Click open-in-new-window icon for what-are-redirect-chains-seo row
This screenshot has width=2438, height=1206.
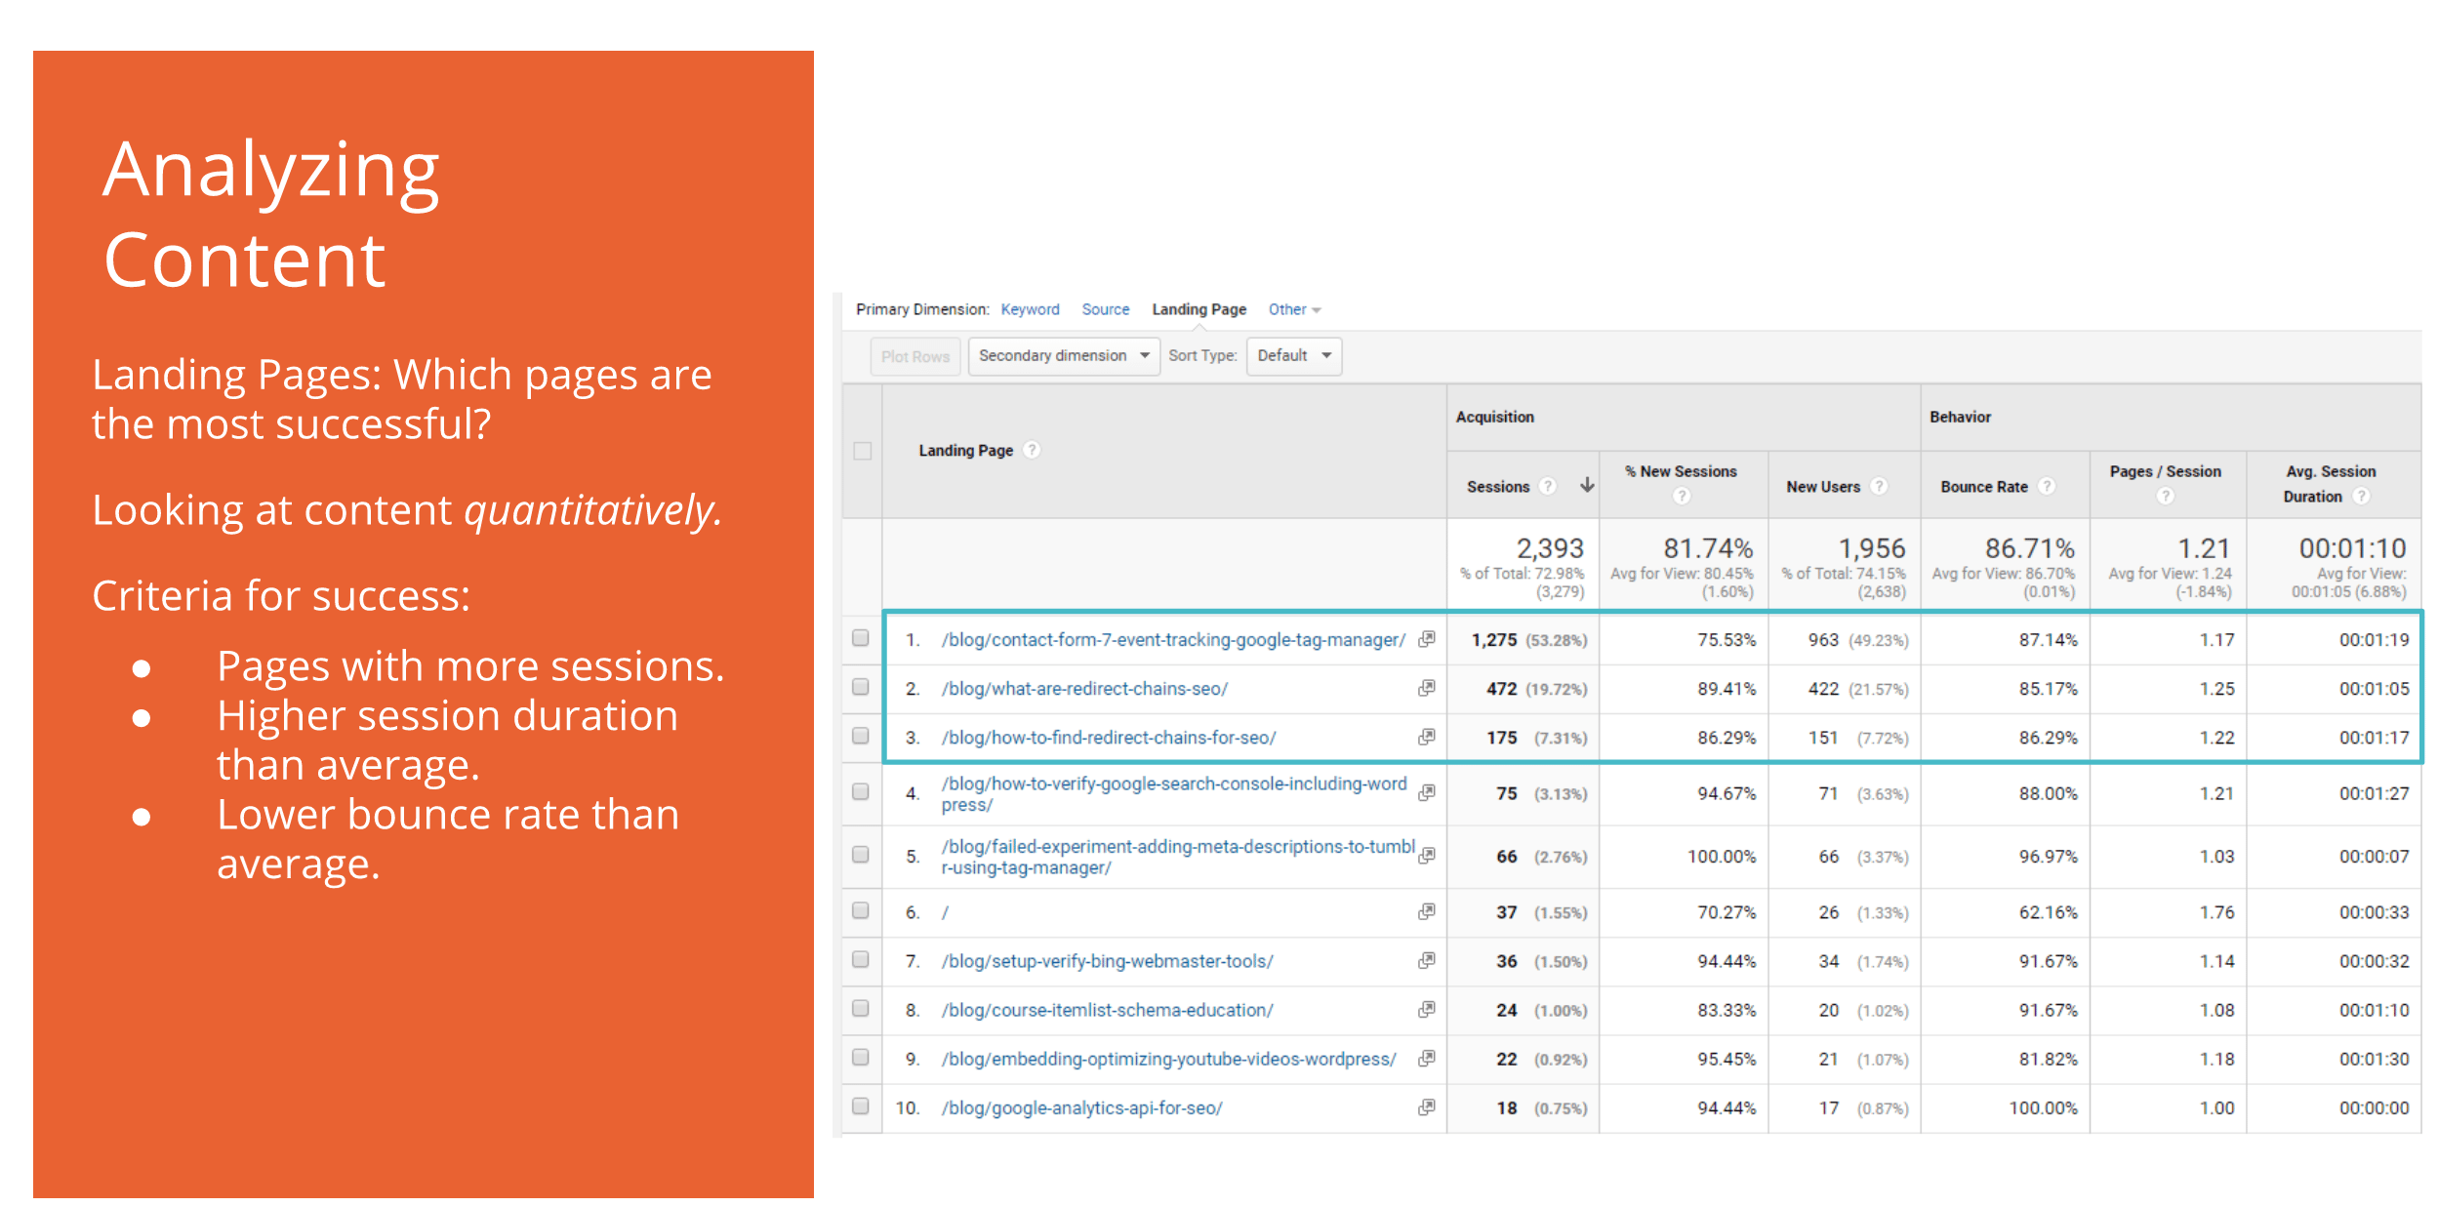1426,688
